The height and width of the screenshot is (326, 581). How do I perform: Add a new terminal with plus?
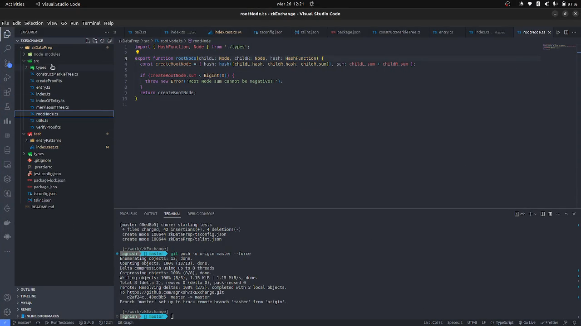530,214
